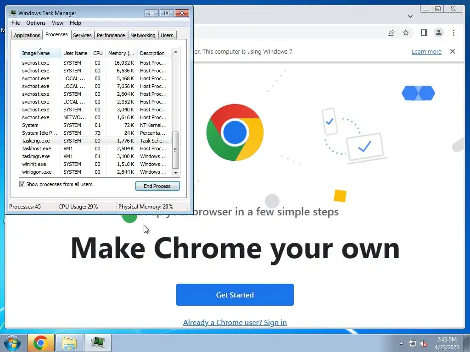Restore down the Chrome window
This screenshot has height=352, width=470.
tap(438, 9)
